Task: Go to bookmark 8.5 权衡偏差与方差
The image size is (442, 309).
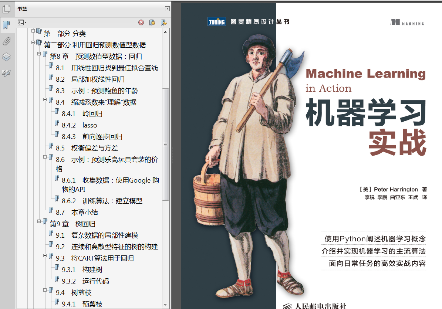Action: 87,148
